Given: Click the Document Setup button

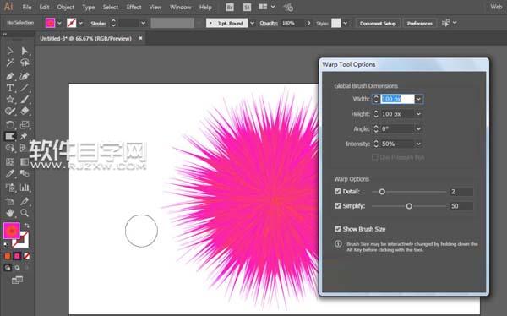Looking at the screenshot, I should point(378,24).
